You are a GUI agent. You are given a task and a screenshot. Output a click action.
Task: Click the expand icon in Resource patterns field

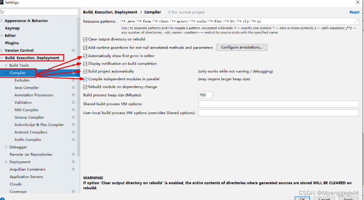click(x=356, y=21)
